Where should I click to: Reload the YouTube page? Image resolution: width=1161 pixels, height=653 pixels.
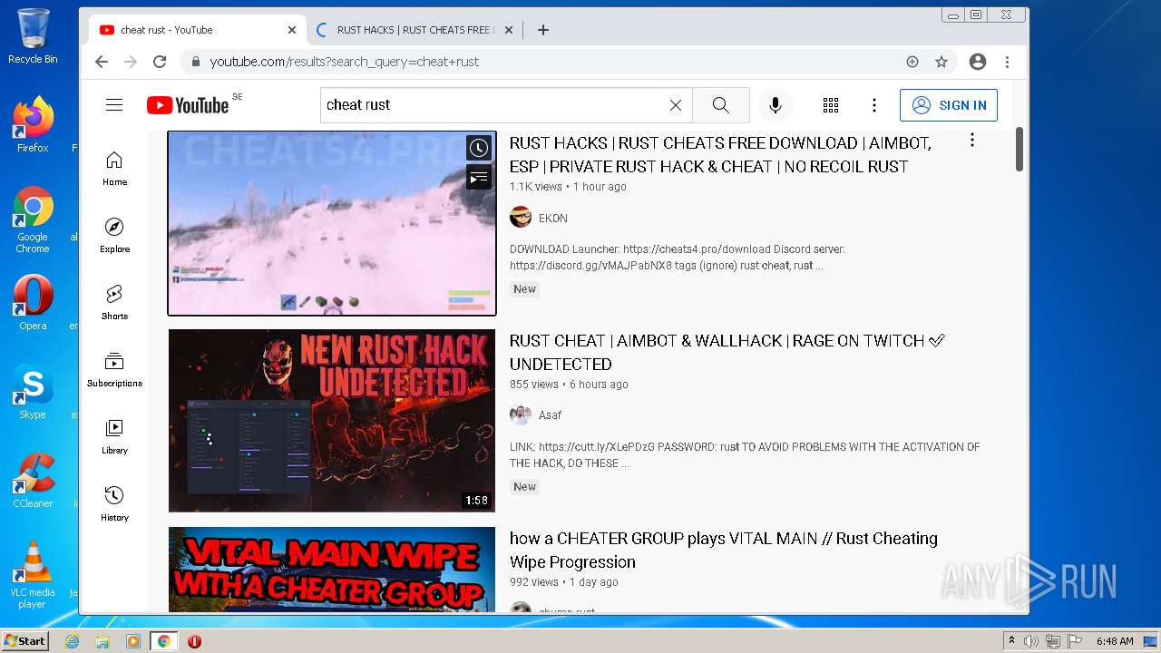160,62
